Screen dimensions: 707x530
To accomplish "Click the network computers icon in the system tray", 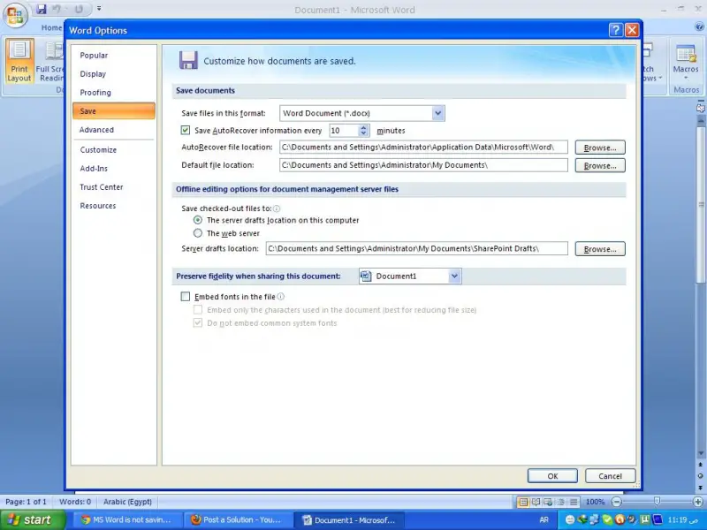I will [x=595, y=519].
